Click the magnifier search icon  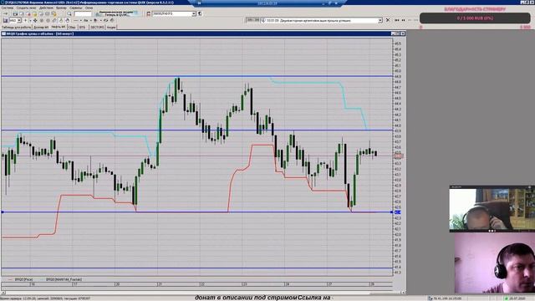69,14
